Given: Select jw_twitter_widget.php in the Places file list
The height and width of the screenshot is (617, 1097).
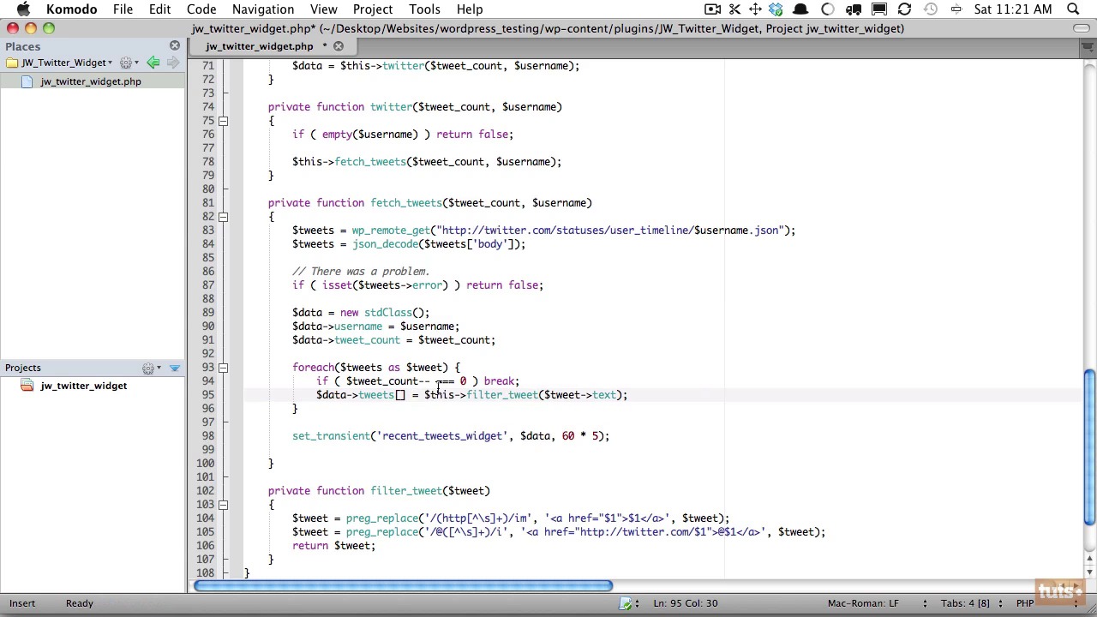Looking at the screenshot, I should pos(90,81).
